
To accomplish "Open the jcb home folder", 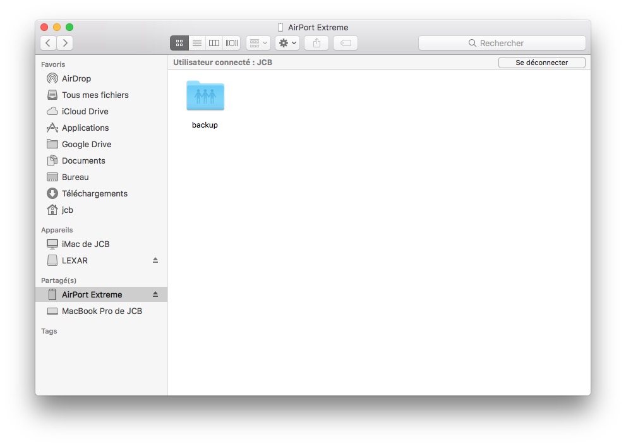I will (x=101, y=210).
